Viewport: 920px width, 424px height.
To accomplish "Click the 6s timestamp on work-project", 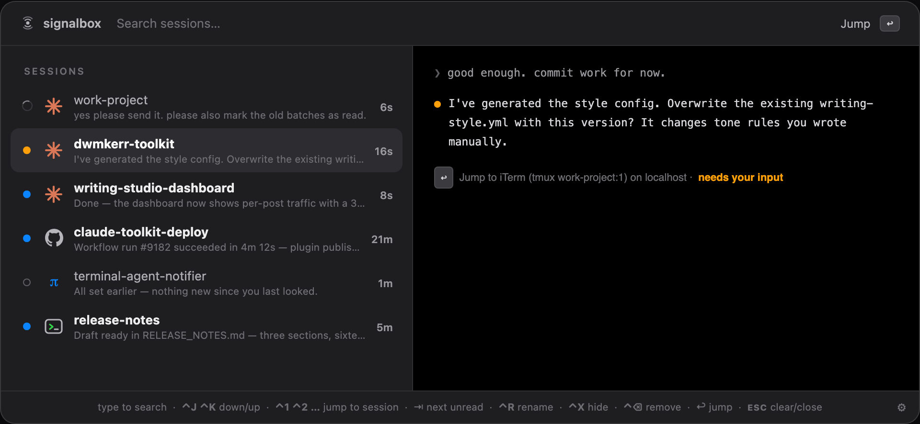I will (386, 107).
